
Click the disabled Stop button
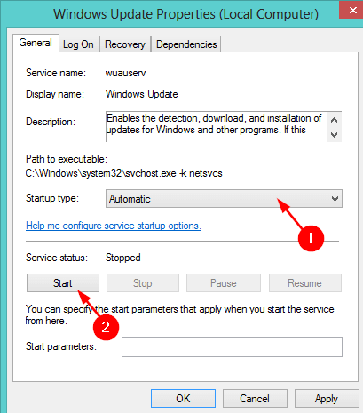[x=143, y=283]
